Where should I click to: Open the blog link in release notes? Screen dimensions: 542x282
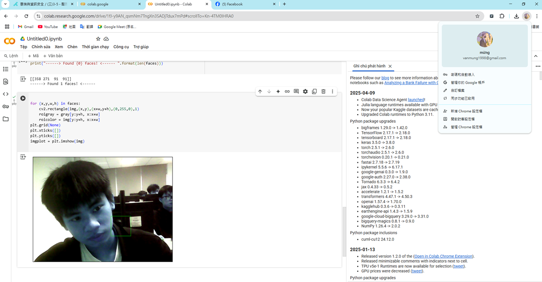click(x=385, y=78)
